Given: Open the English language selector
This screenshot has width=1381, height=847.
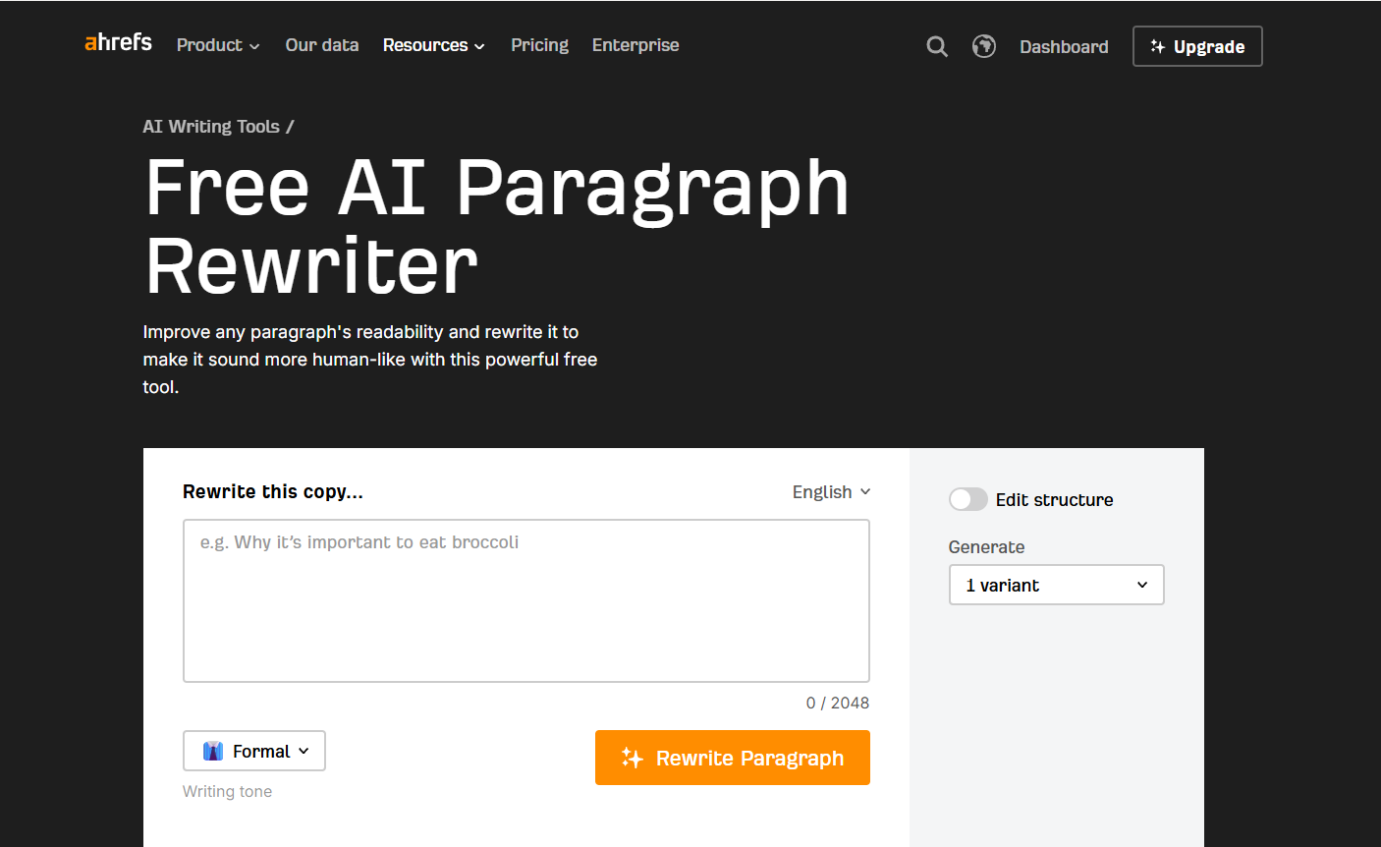Looking at the screenshot, I should tap(831, 492).
